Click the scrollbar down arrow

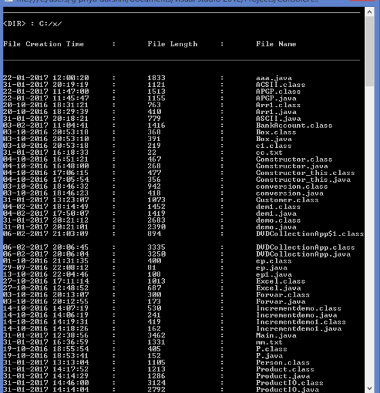[370, 388]
